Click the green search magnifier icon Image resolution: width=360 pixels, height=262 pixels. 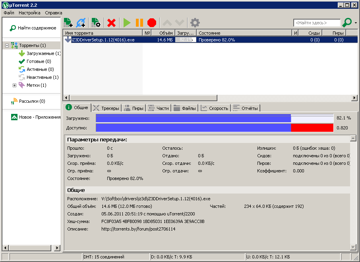[347, 23]
